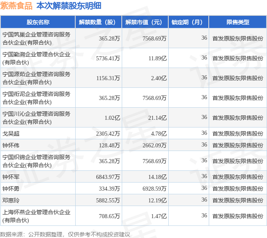Screen dimensions: 267x238
Task: Click 首发原股东限售股份 in 钟怀勇 row
Action: point(238,189)
